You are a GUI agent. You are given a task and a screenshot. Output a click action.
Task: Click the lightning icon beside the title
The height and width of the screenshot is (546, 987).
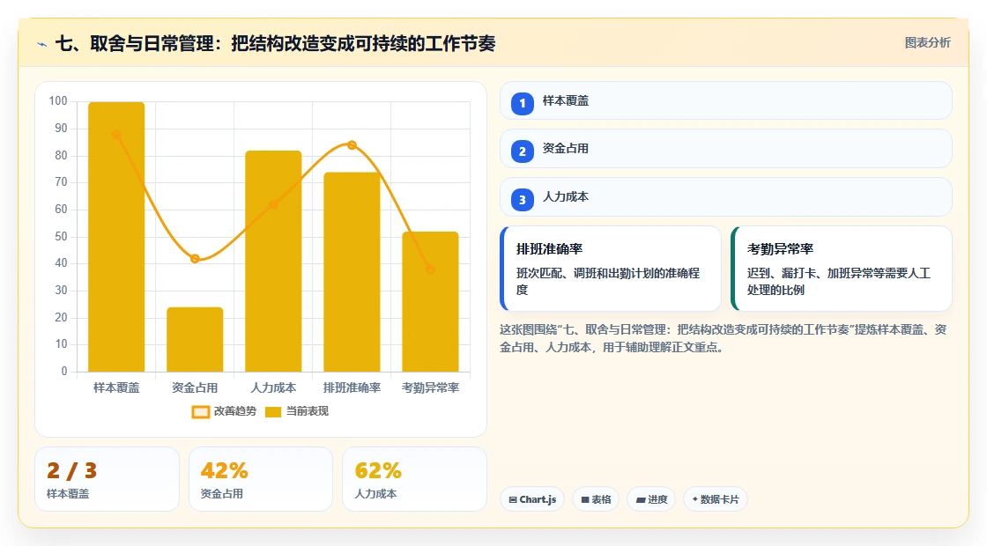pos(42,44)
